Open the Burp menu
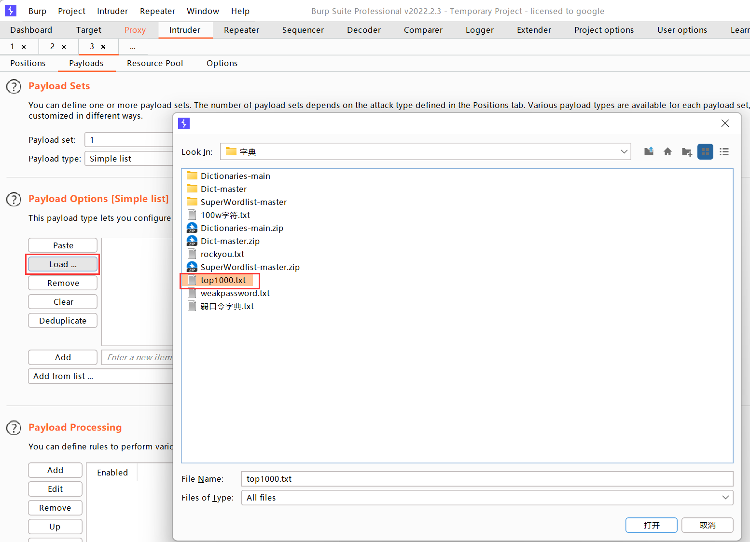This screenshot has height=542, width=750. 37,11
